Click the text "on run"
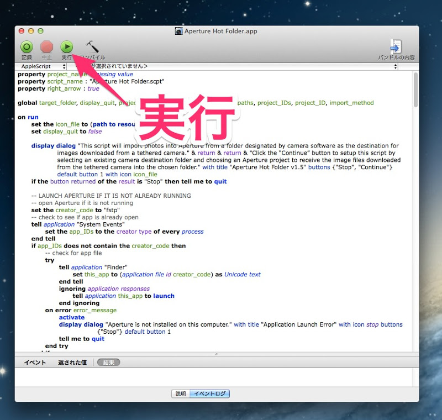 coord(28,117)
